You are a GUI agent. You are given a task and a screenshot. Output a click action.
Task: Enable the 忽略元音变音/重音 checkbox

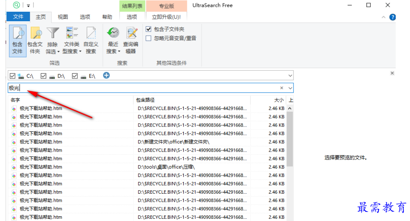coord(149,38)
